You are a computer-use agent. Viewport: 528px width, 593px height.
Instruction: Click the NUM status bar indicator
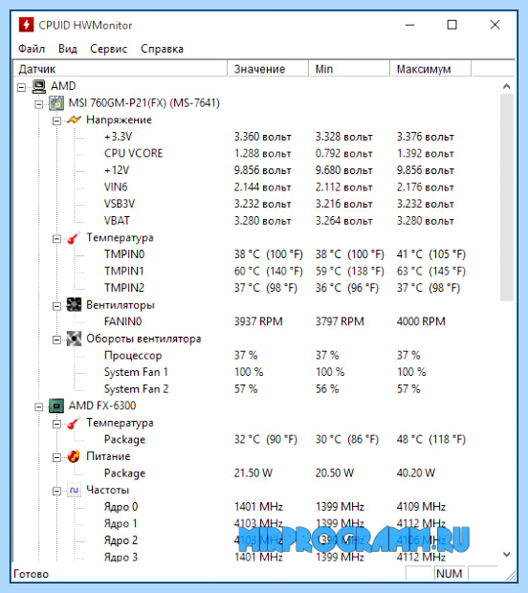click(x=449, y=574)
